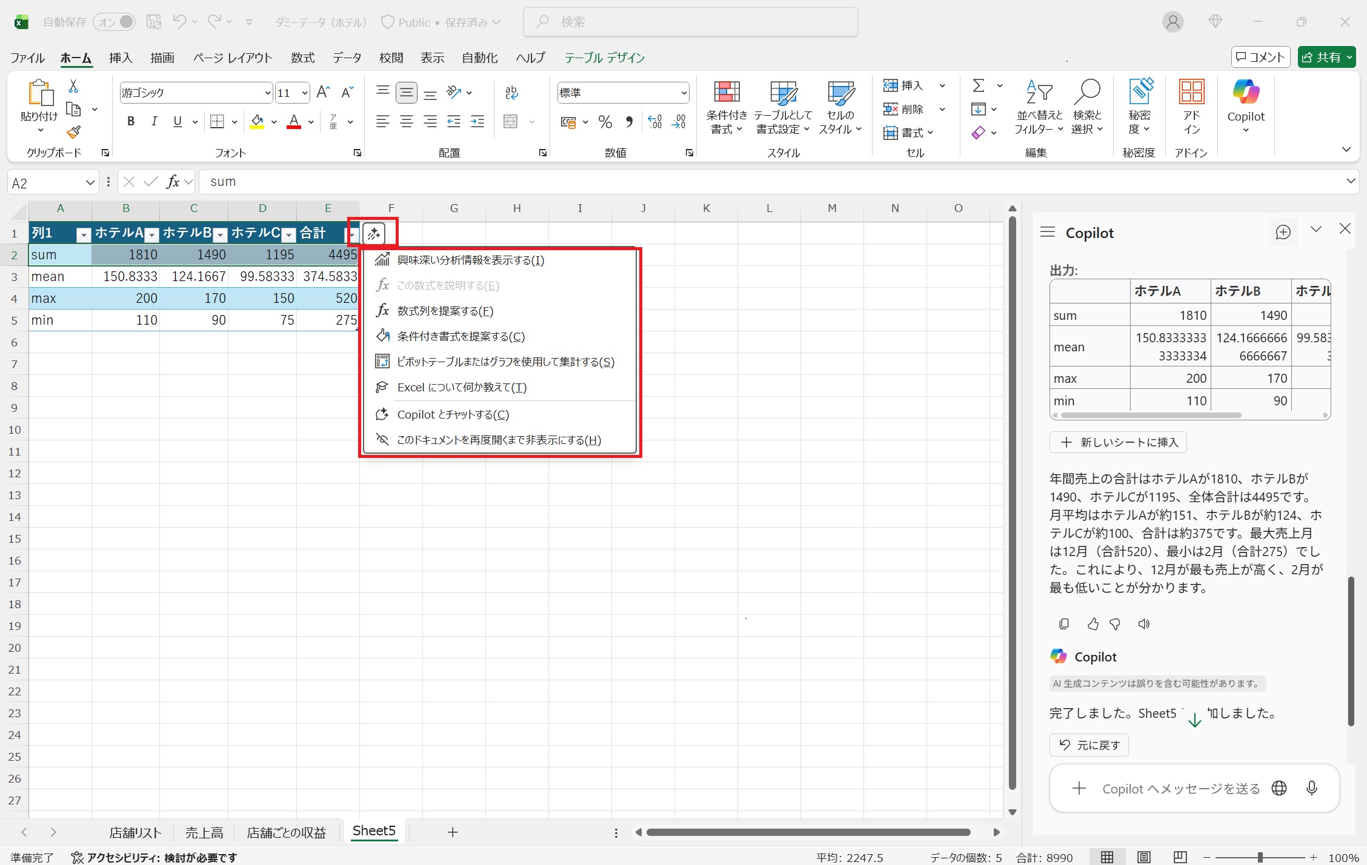The width and height of the screenshot is (1367, 865).
Task: Copy the Copilot response with the copy icon
Action: click(x=1064, y=624)
